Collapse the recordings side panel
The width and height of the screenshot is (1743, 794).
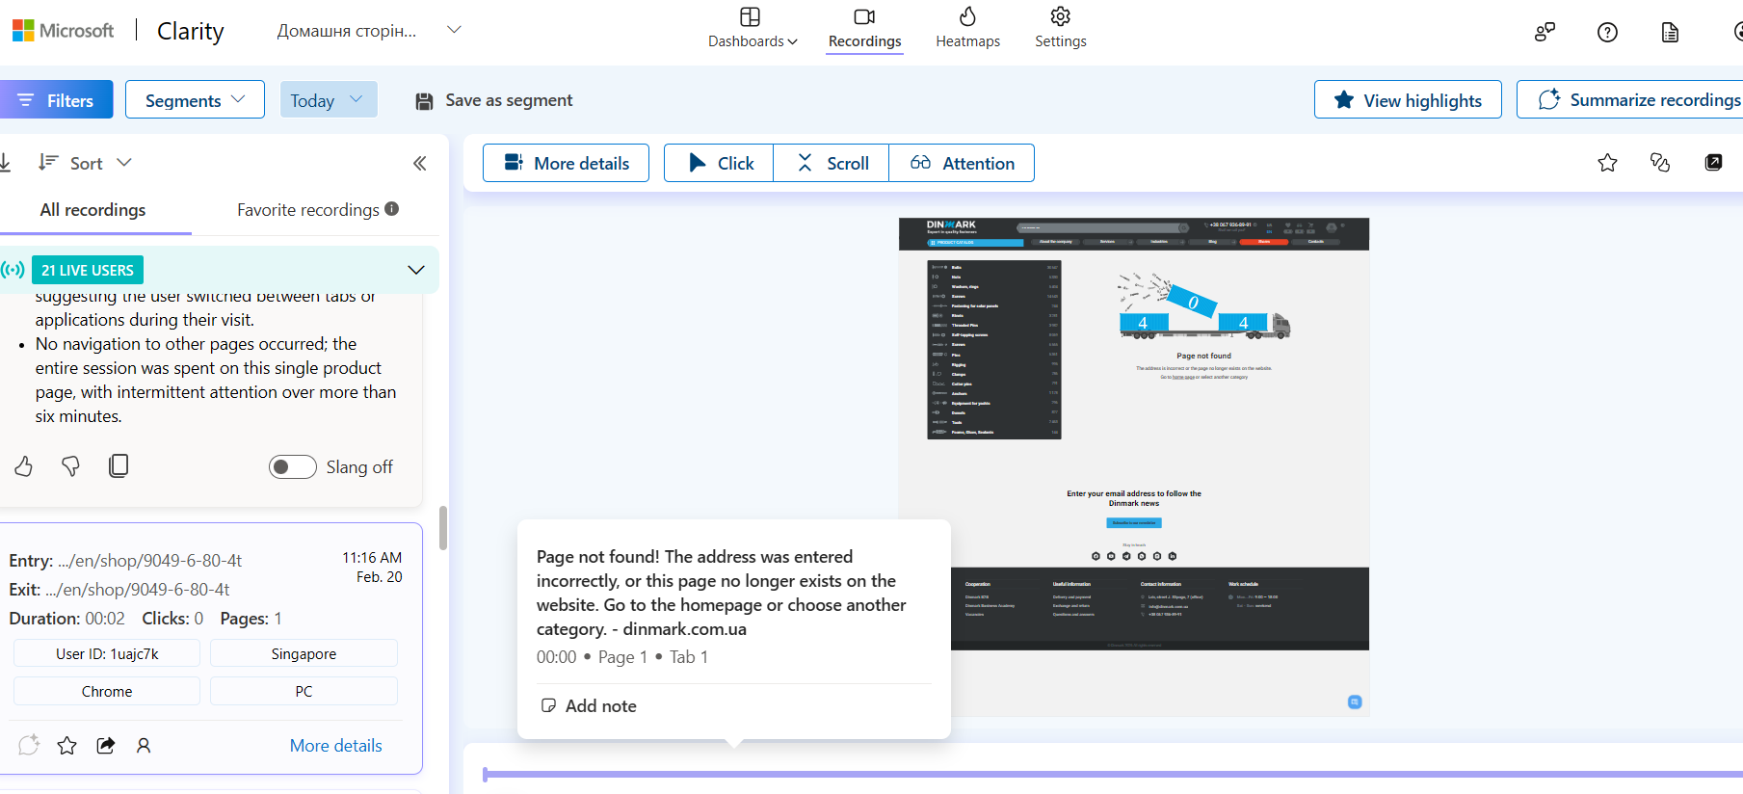tap(420, 163)
